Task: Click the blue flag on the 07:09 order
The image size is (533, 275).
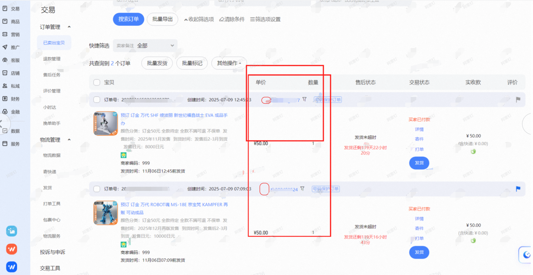Action: pos(518,189)
